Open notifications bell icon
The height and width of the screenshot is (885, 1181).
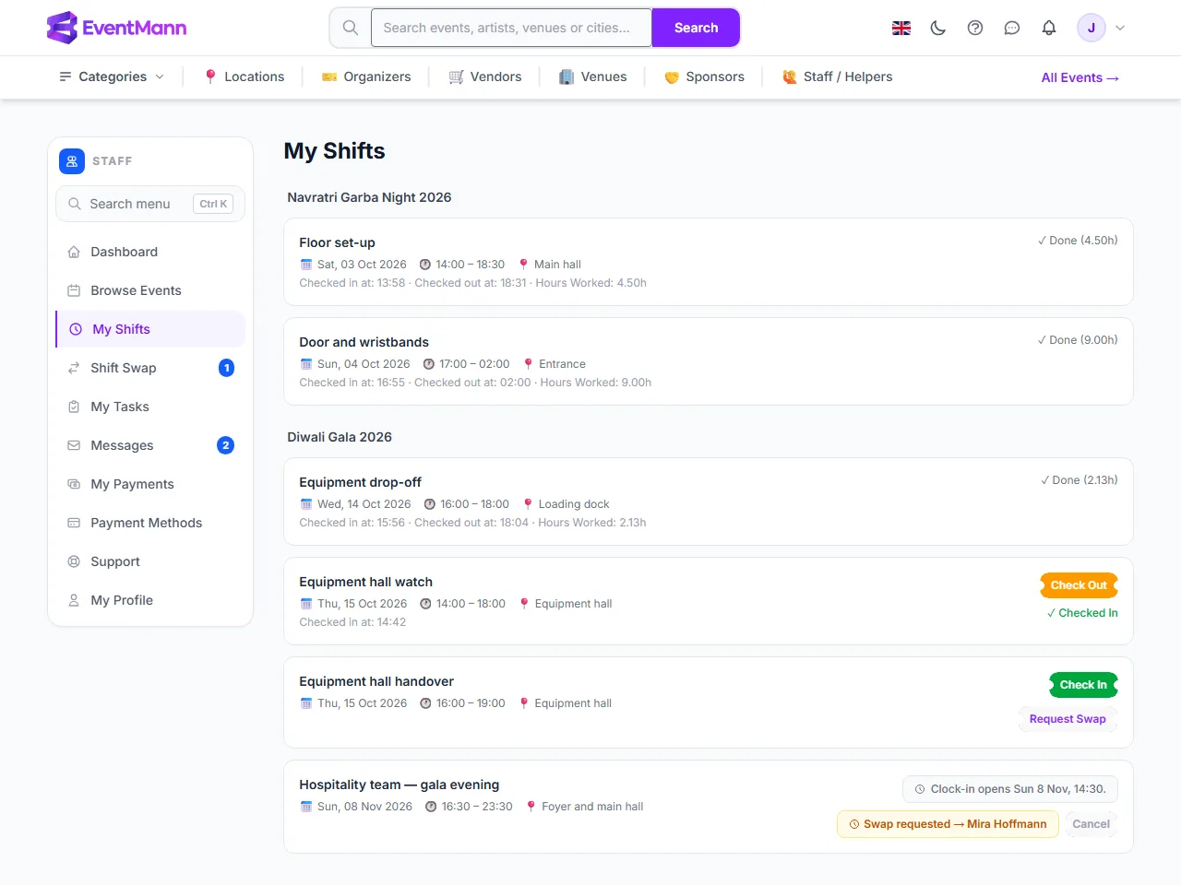point(1049,28)
